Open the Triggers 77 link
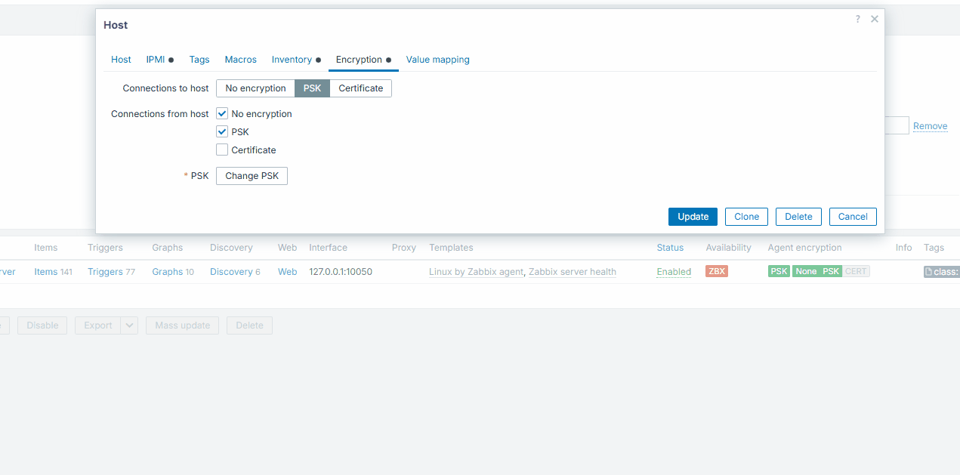Screen dimensions: 960x475 coord(111,272)
